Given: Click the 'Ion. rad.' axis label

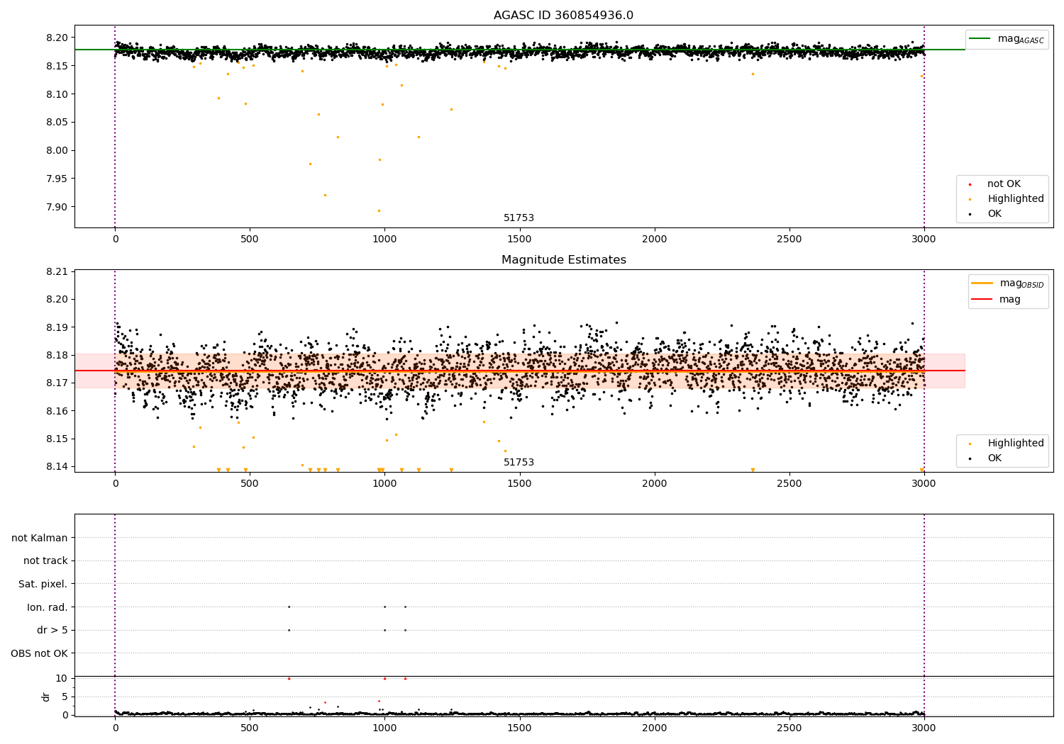Looking at the screenshot, I should [x=48, y=607].
